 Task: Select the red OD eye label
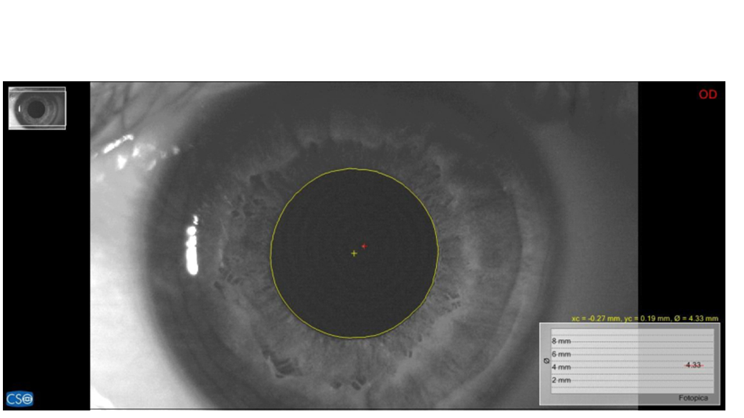coord(708,95)
